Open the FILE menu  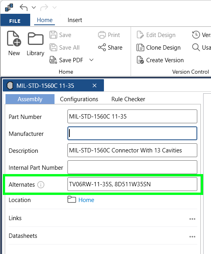[x=15, y=20]
